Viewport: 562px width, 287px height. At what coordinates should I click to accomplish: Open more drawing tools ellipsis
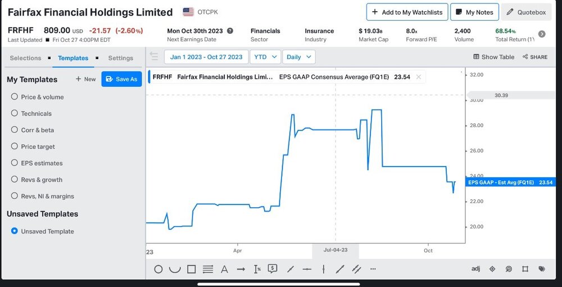(373, 268)
